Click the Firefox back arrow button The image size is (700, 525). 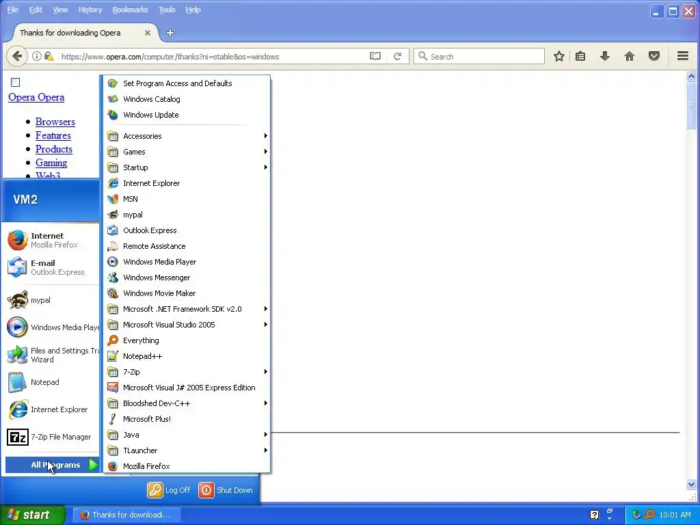(x=17, y=56)
